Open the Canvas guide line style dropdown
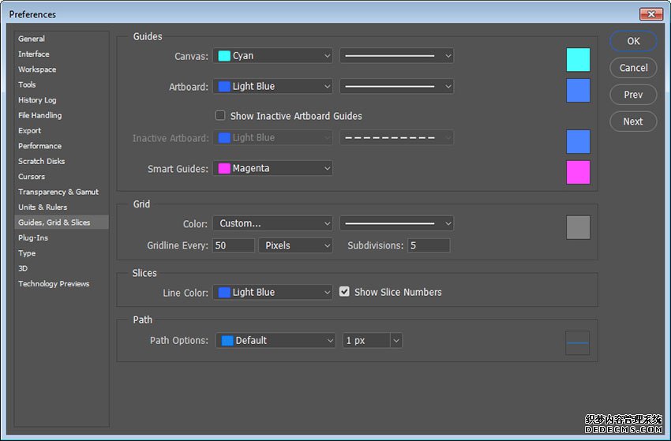671x441 pixels. coord(396,55)
